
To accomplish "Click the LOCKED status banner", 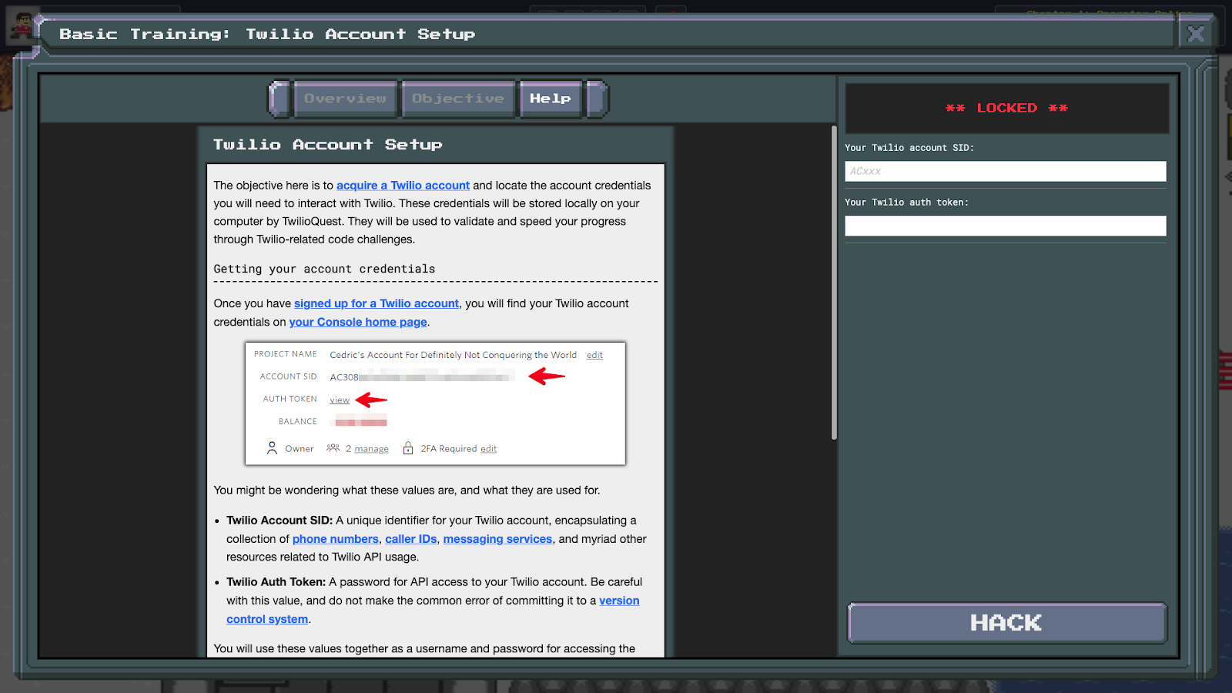I will pos(1006,109).
